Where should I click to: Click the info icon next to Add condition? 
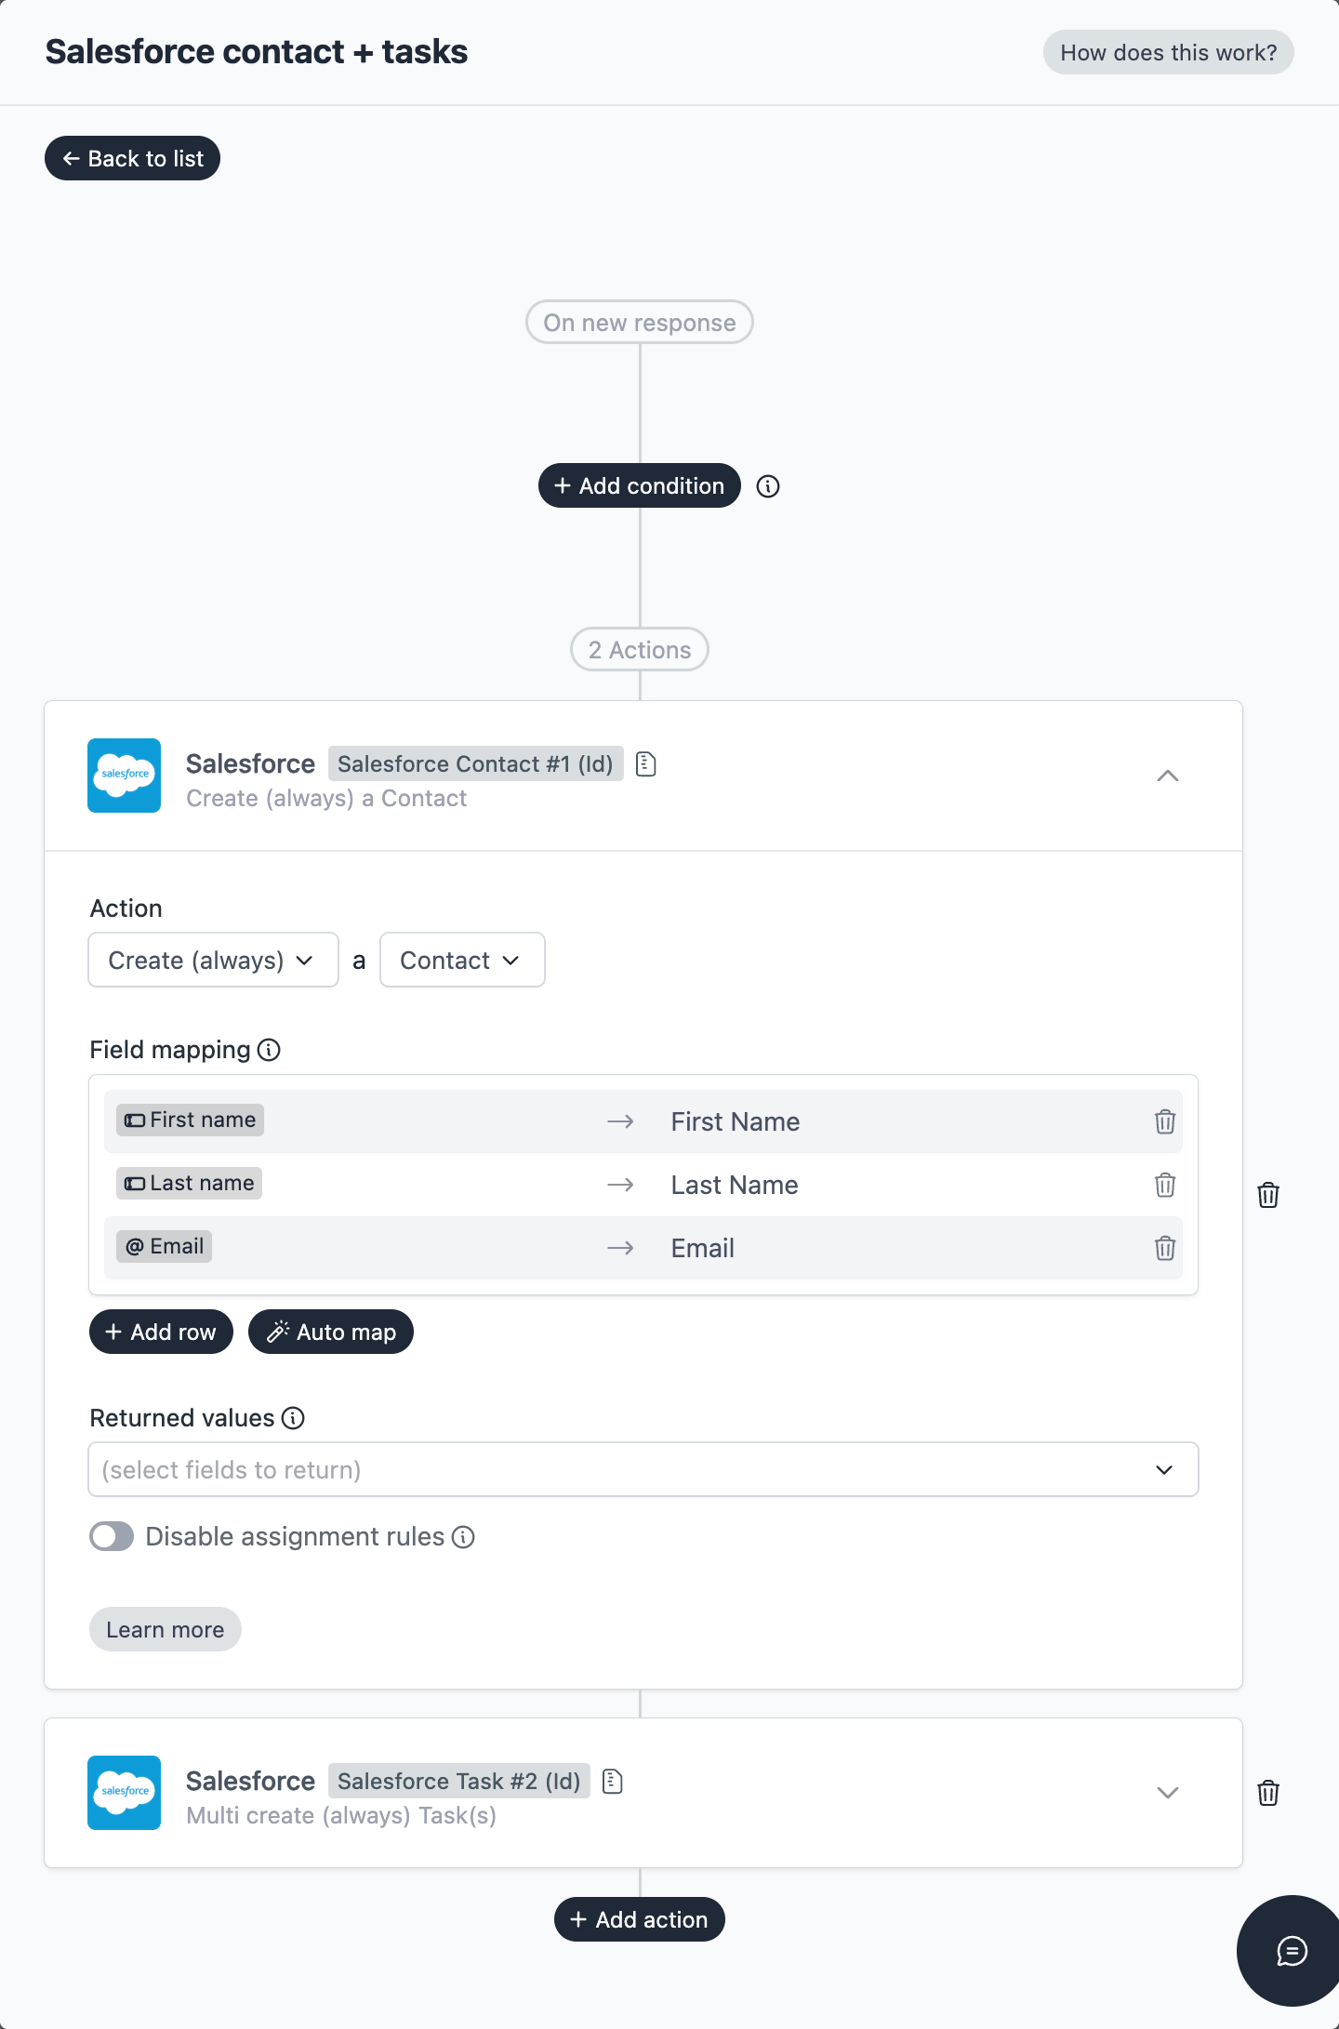[x=768, y=486]
